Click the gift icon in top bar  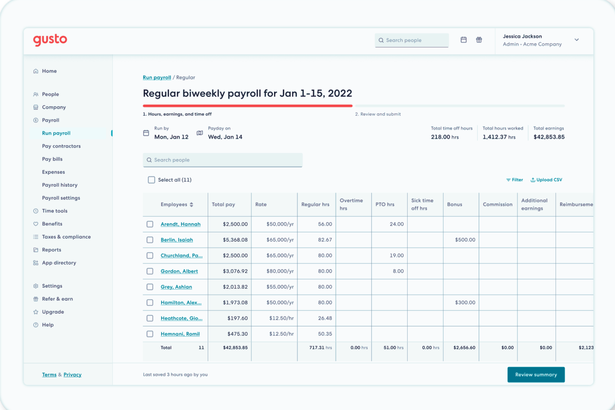(479, 40)
